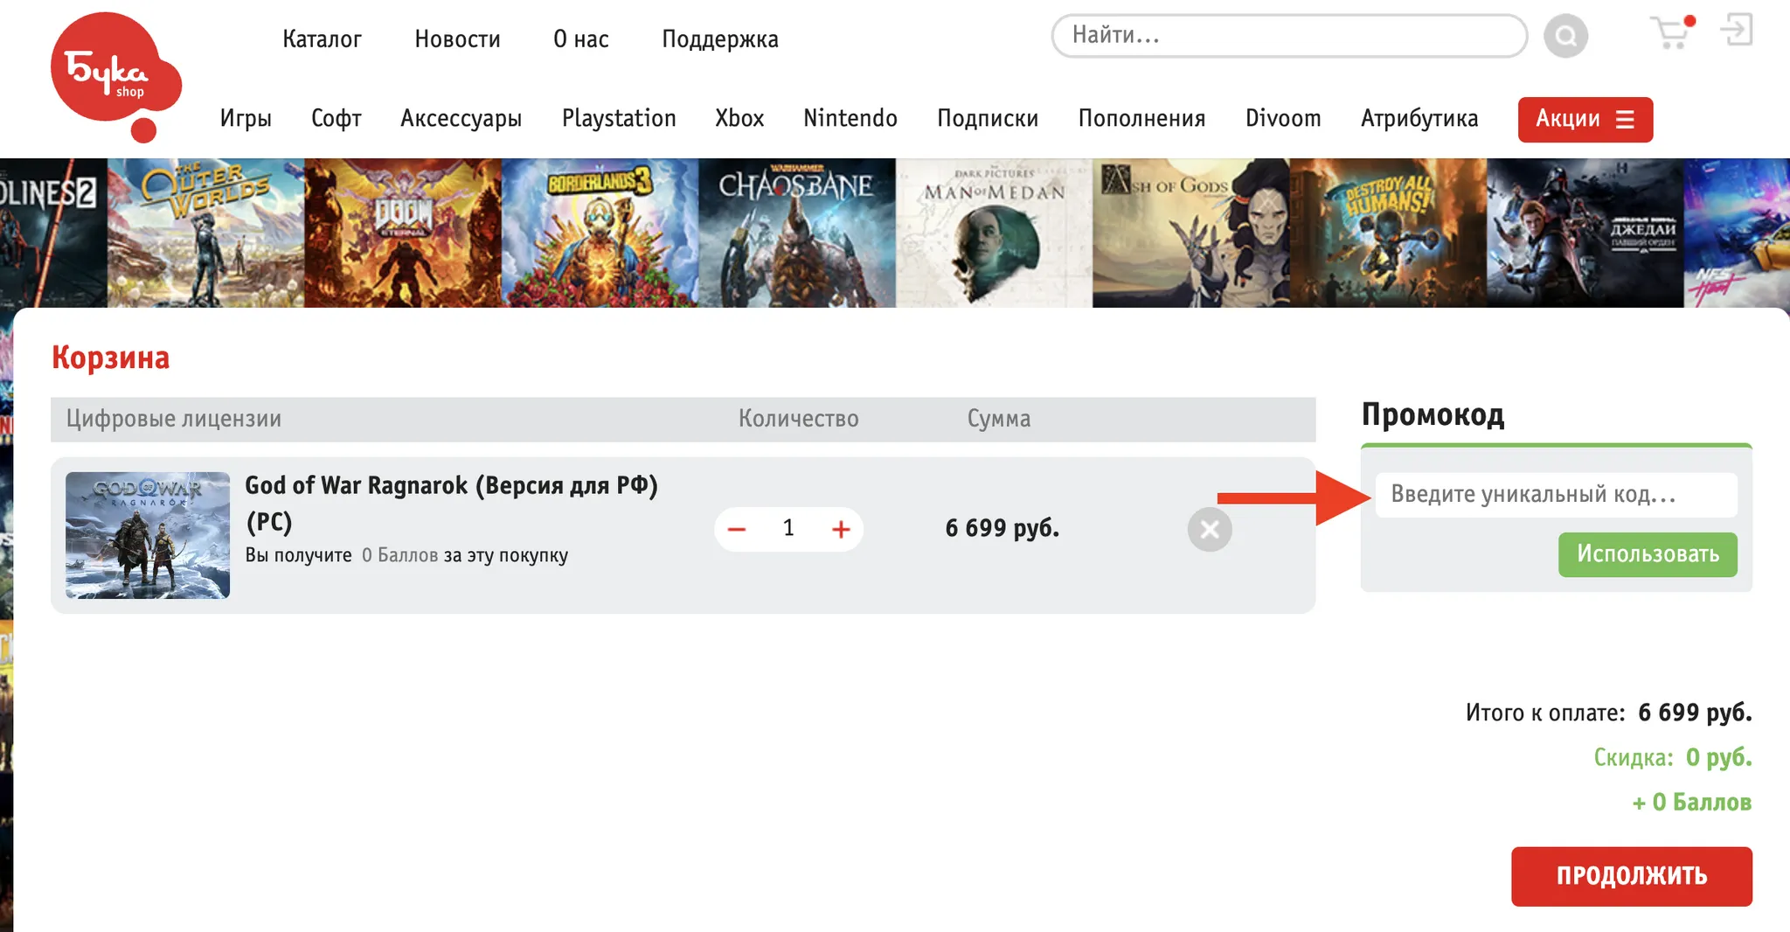This screenshot has height=932, width=1790.
Task: Open the Аксессуары category
Action: click(461, 118)
